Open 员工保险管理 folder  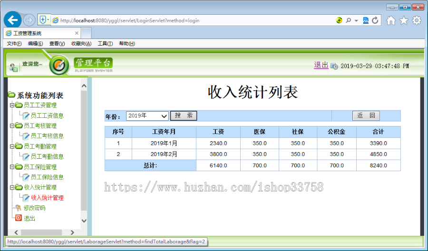click(x=40, y=167)
